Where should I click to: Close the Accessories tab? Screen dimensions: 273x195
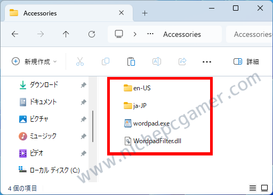122,13
